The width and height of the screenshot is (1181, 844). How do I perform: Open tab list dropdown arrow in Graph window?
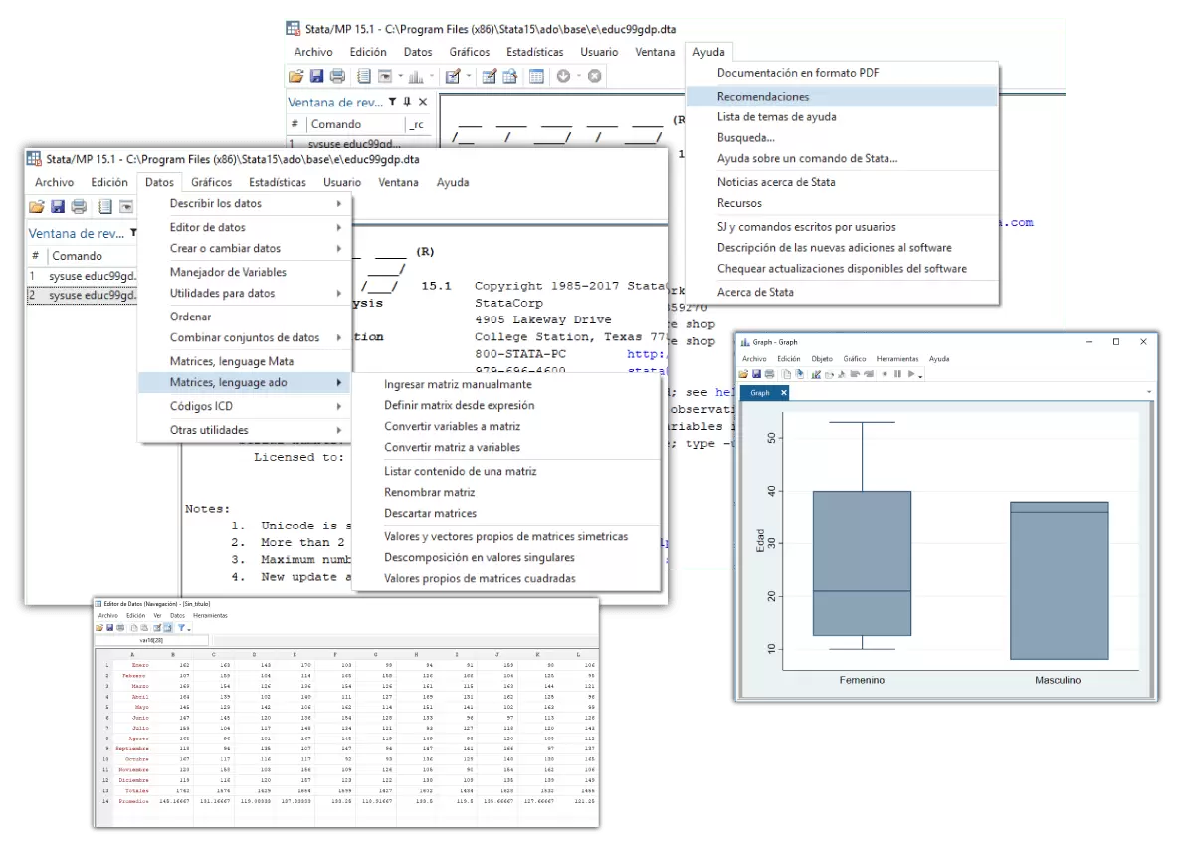tap(1148, 392)
